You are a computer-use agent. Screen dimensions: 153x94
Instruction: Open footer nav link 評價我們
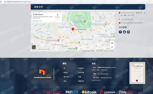pos(81,68)
